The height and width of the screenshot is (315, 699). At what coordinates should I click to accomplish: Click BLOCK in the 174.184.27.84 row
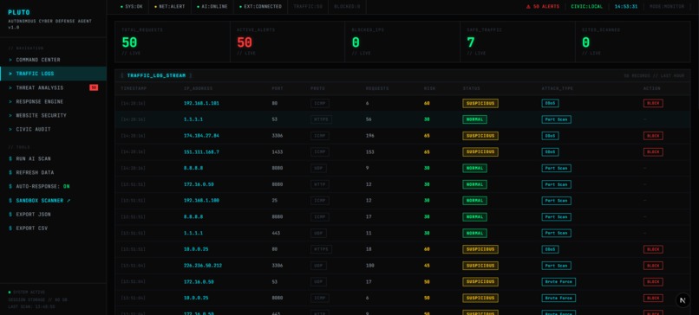653,136
